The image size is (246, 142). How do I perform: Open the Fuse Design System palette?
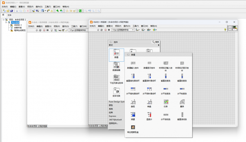point(116,102)
